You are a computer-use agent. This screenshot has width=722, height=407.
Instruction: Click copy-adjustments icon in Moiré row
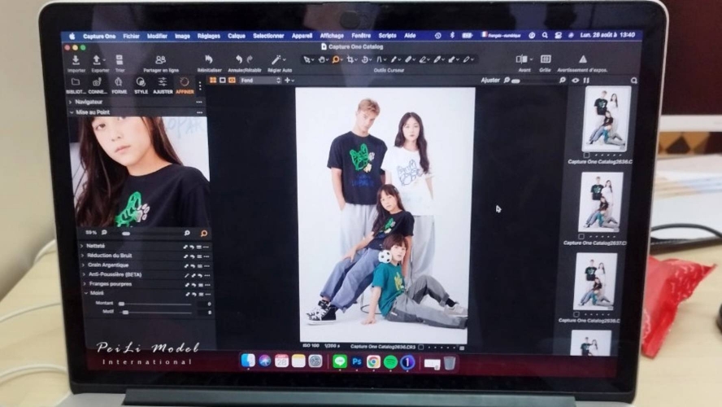(188, 294)
